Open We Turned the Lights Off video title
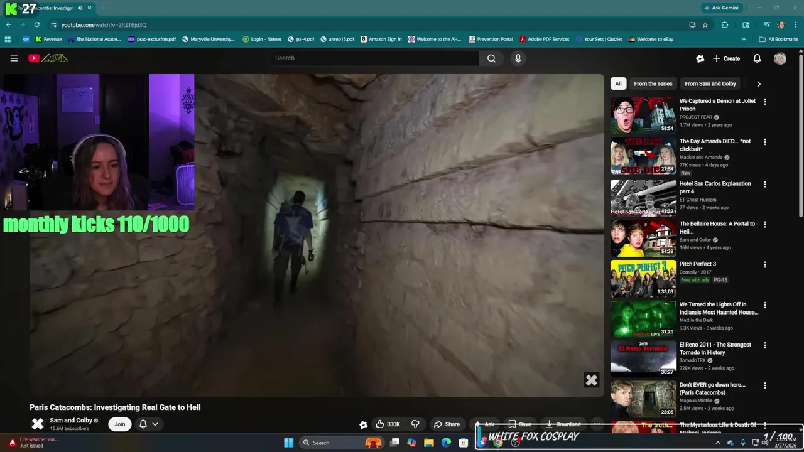Image resolution: width=804 pixels, height=452 pixels. (x=719, y=308)
